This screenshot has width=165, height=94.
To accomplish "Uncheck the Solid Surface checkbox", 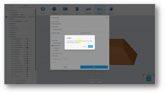I will (52, 45).
